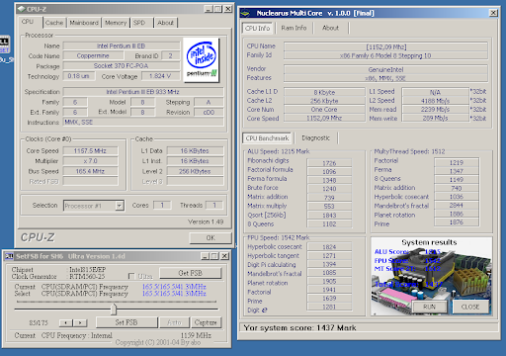
Task: Minimize the CPU-Z window
Action: (209, 9)
